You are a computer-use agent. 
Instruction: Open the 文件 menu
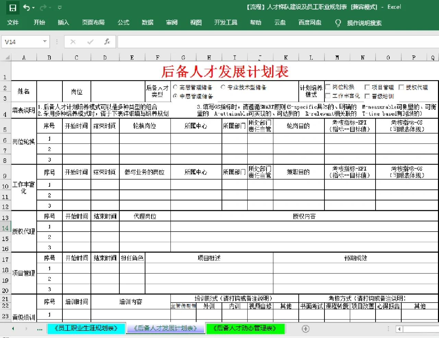(x=13, y=22)
